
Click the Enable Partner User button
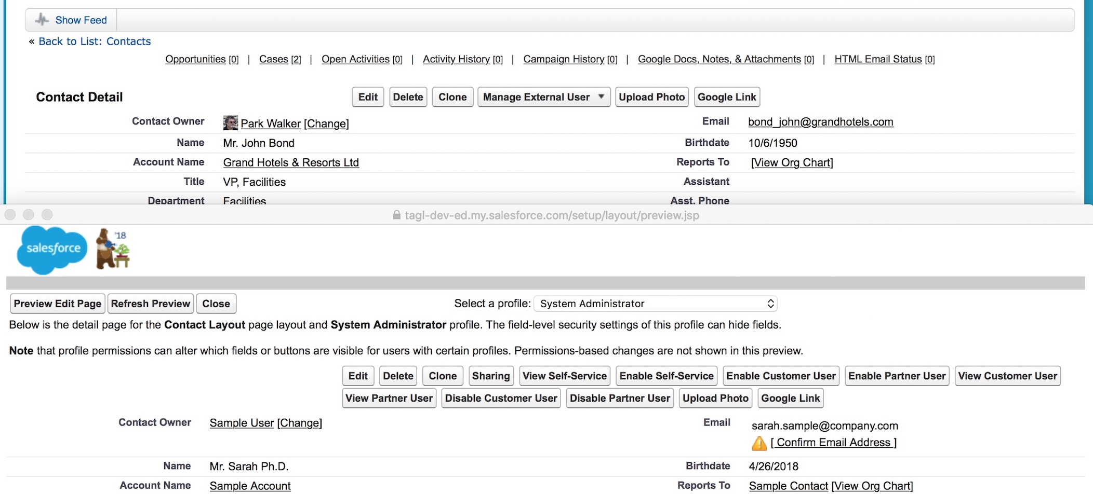pos(897,376)
